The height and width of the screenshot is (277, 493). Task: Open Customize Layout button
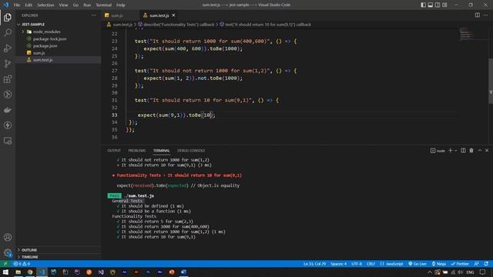click(x=444, y=5)
